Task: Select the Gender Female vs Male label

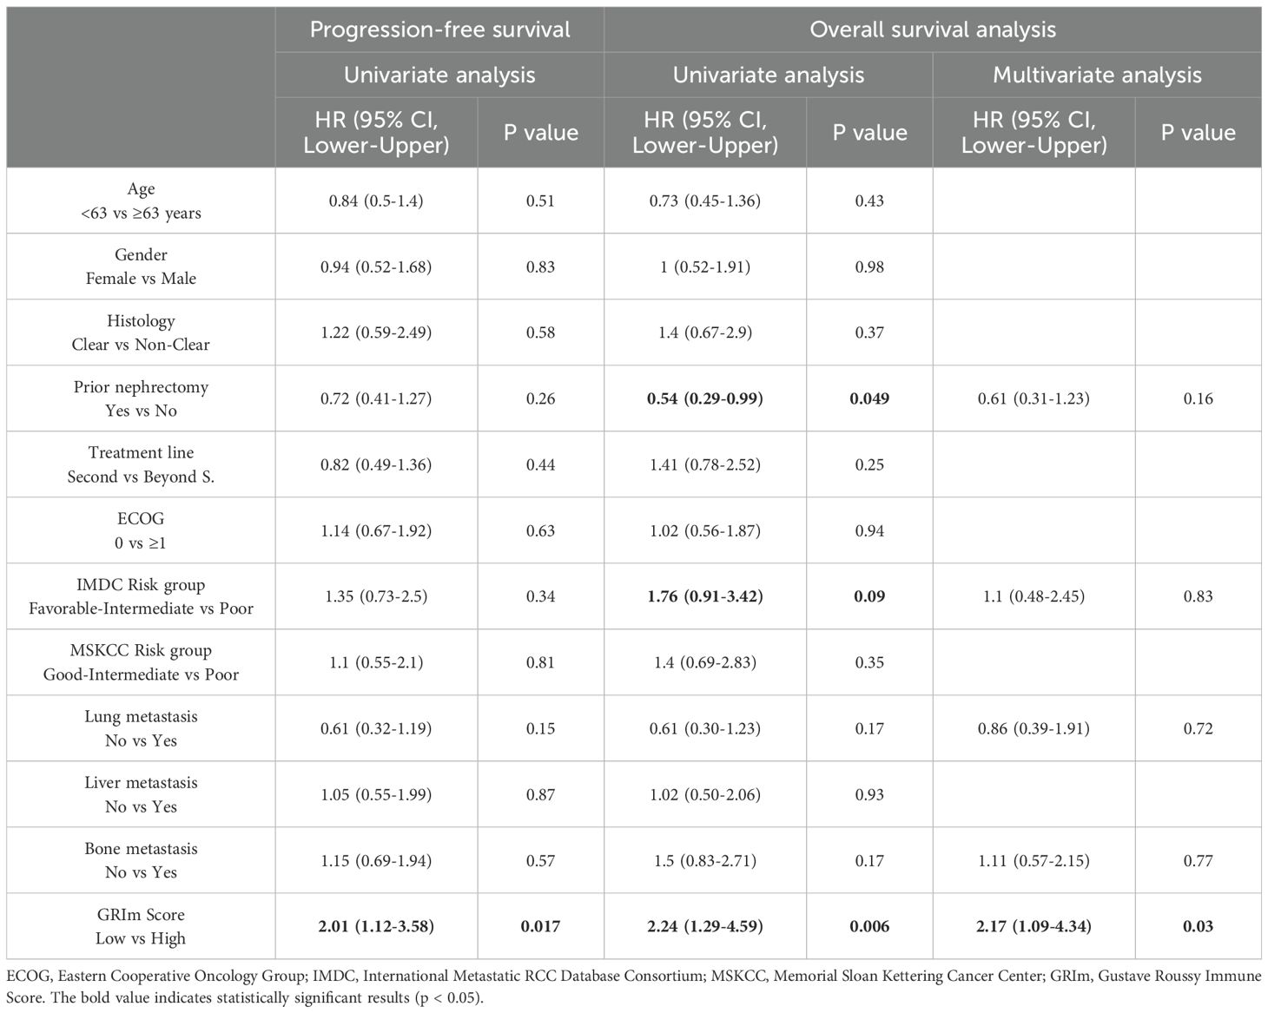Action: tap(141, 266)
